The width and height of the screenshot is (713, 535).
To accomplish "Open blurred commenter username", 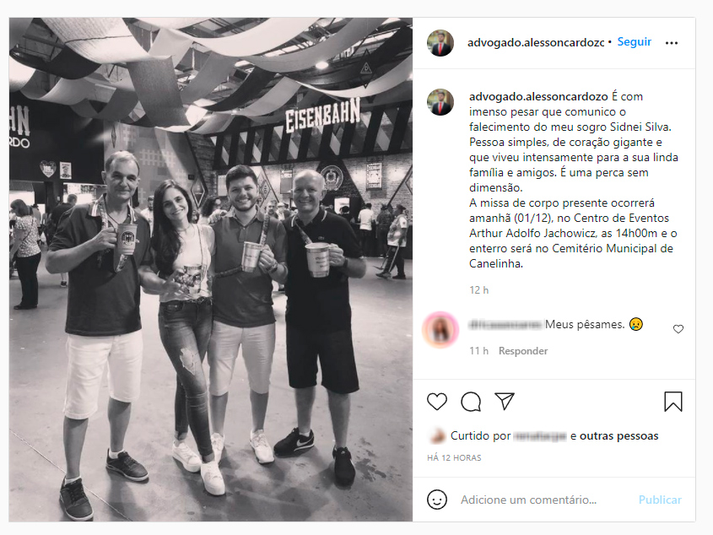I will (505, 324).
